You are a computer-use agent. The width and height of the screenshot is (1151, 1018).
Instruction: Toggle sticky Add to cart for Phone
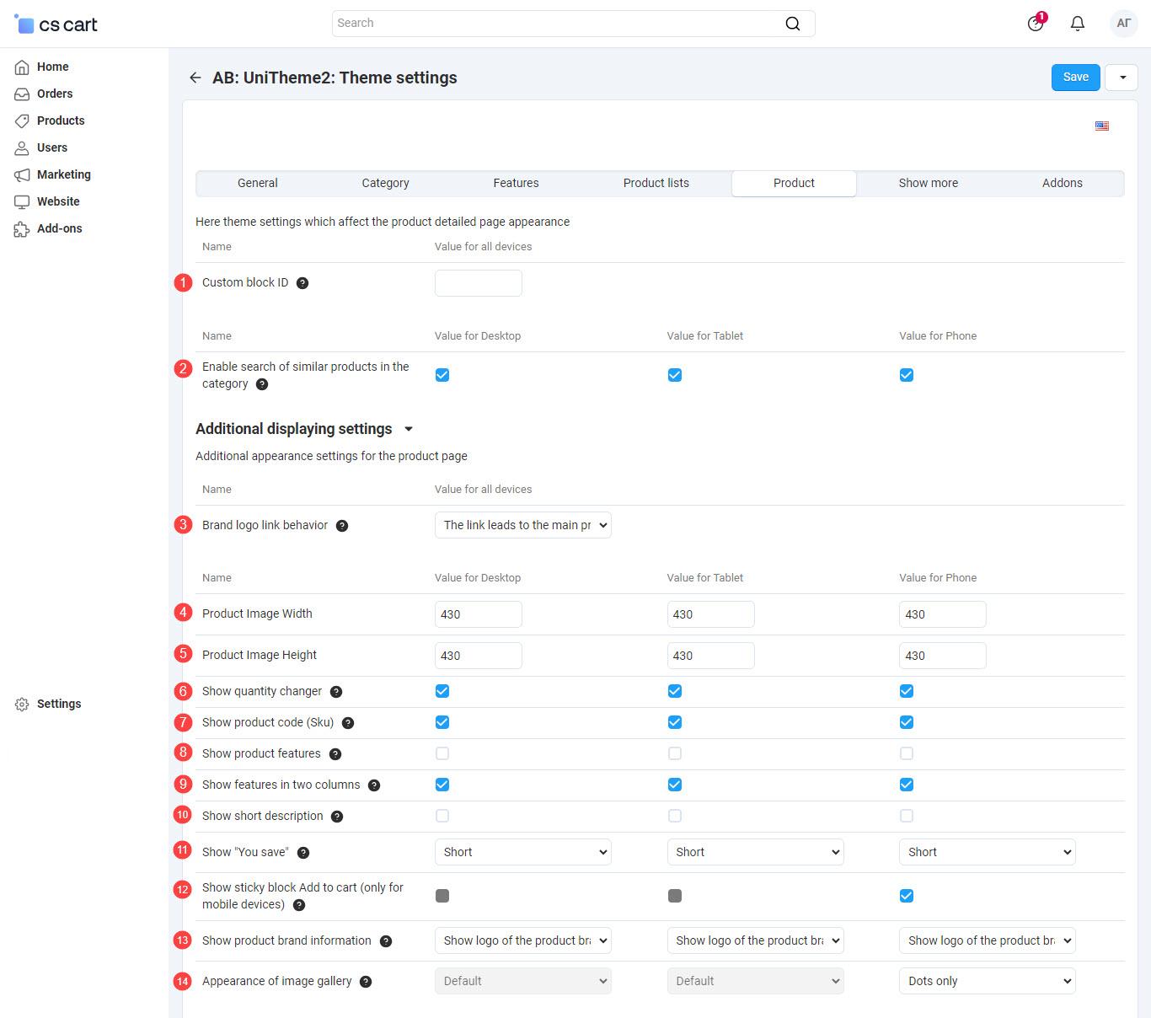907,896
